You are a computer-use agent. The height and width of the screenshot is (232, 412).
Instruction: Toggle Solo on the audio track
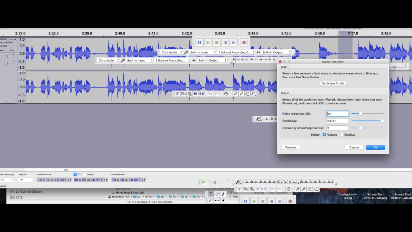pos(12,50)
